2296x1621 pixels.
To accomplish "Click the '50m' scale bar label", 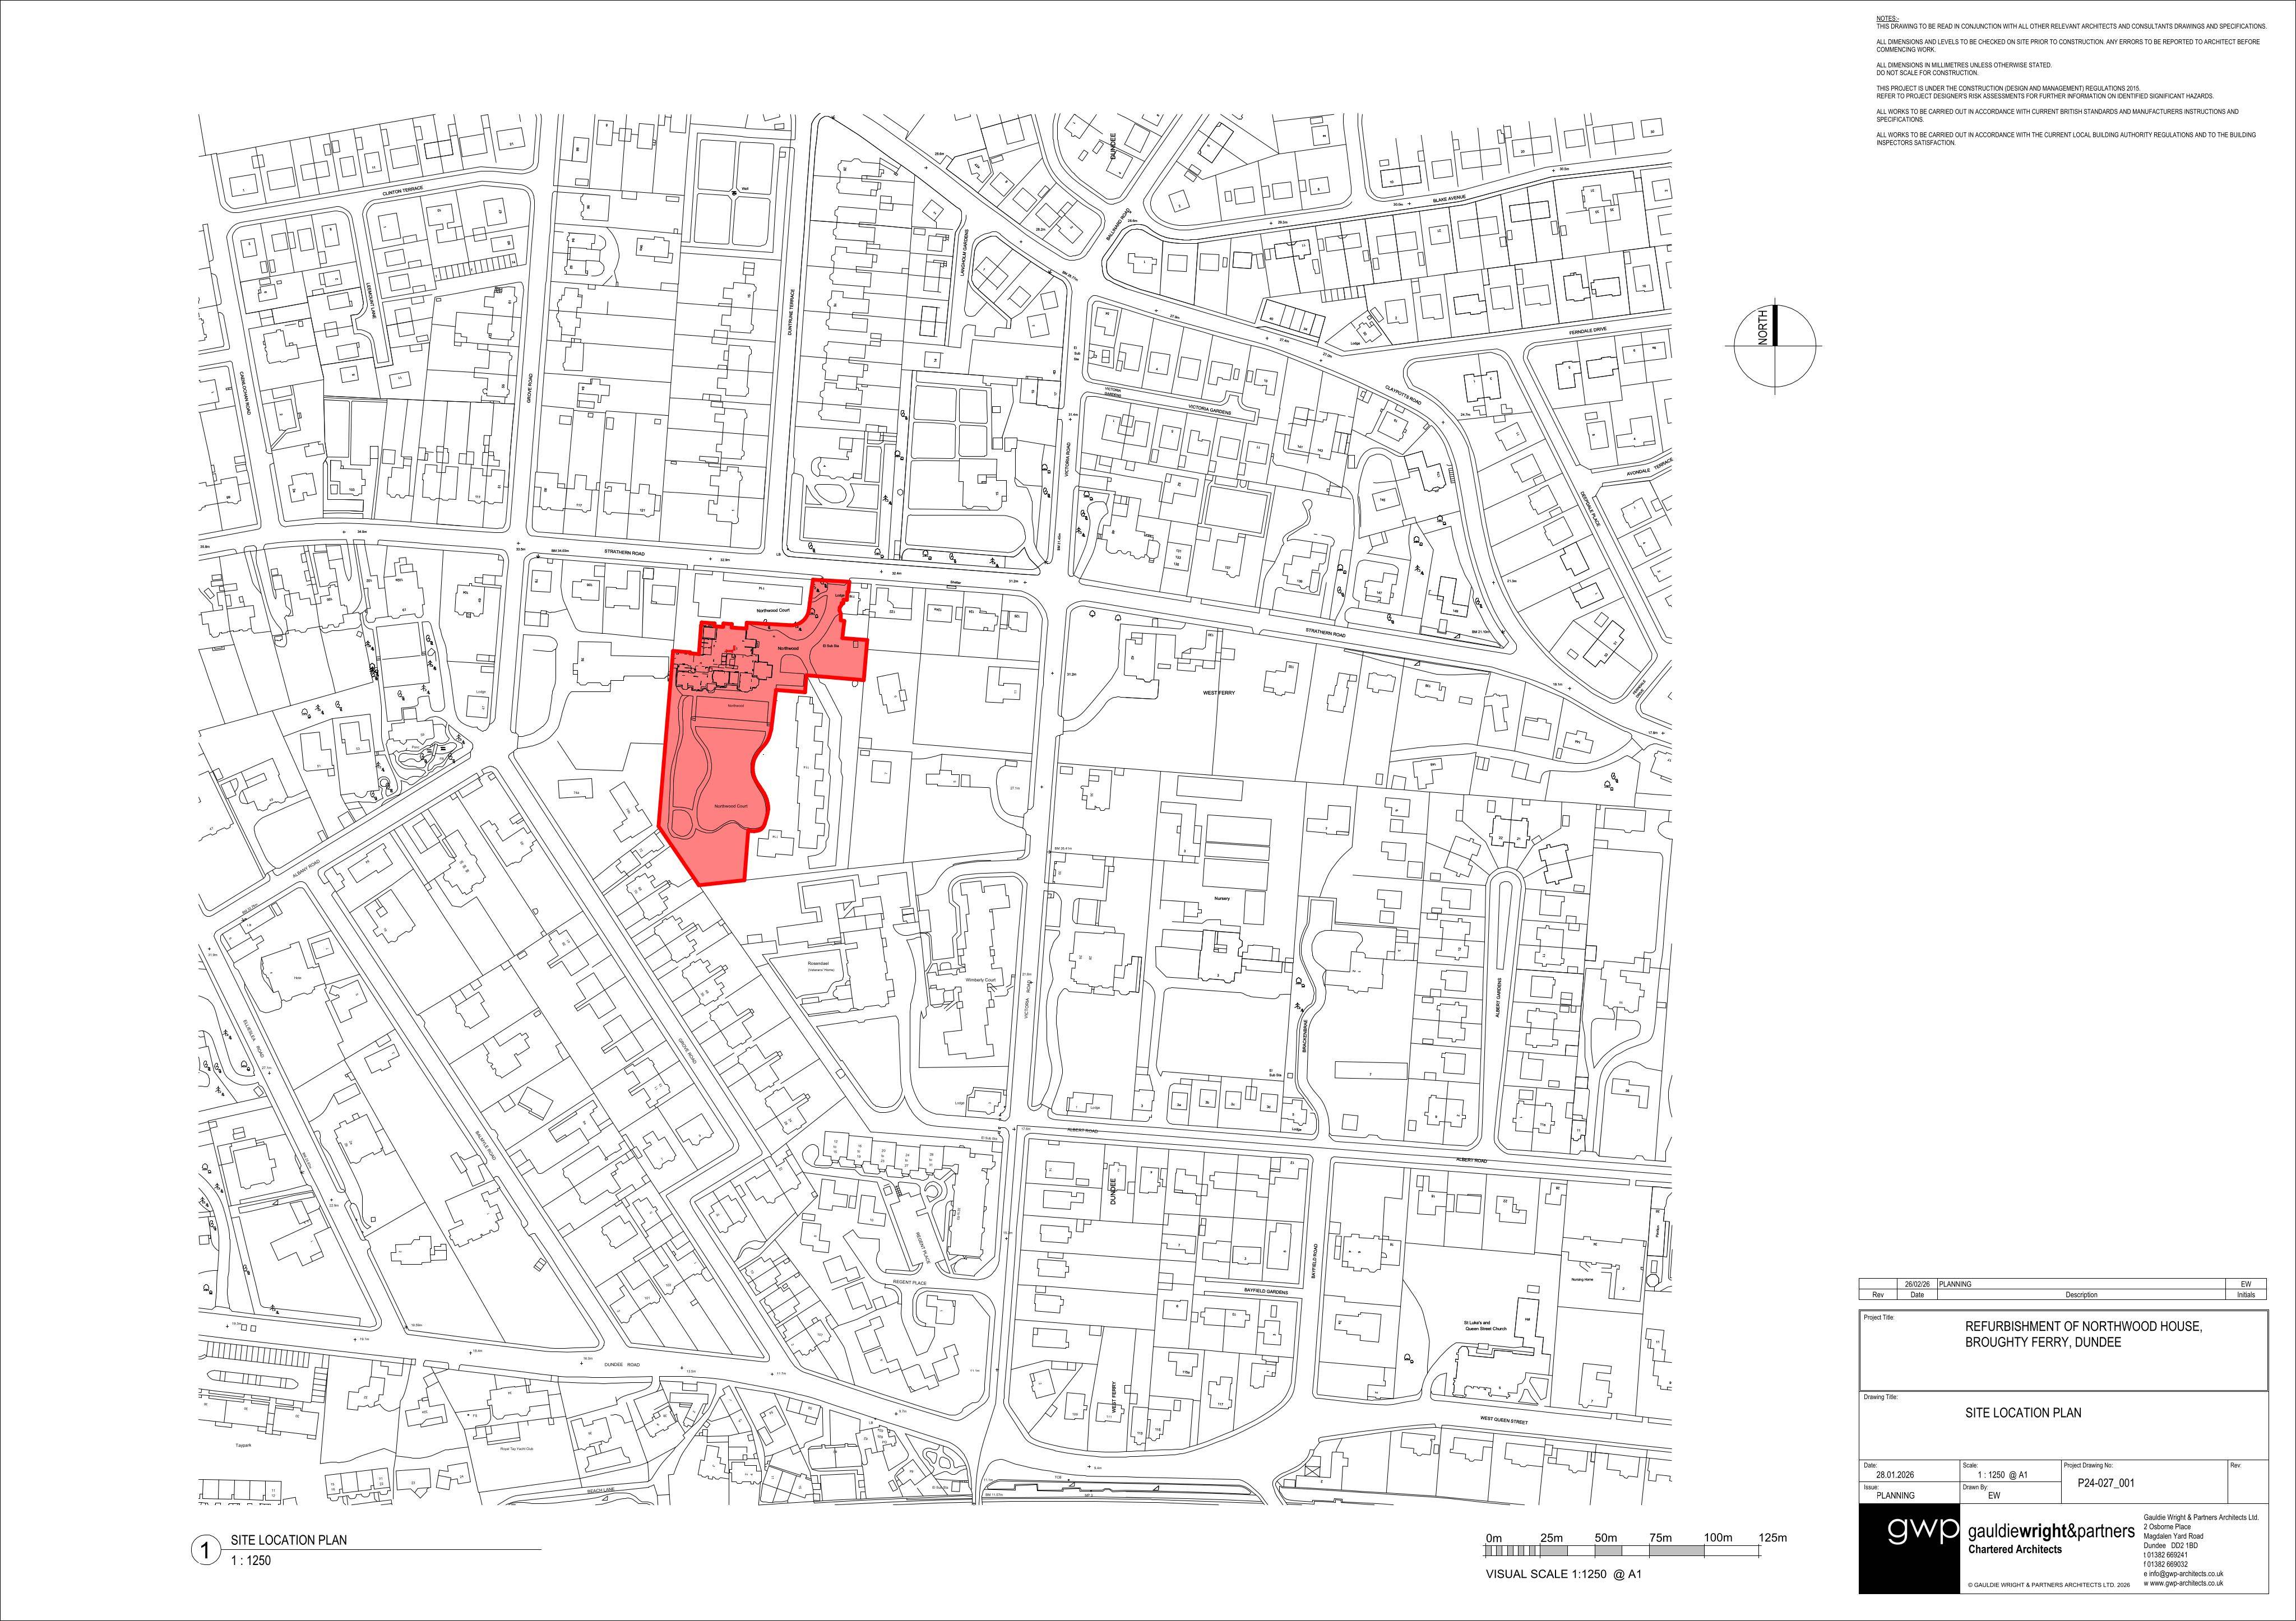I will (1606, 1537).
